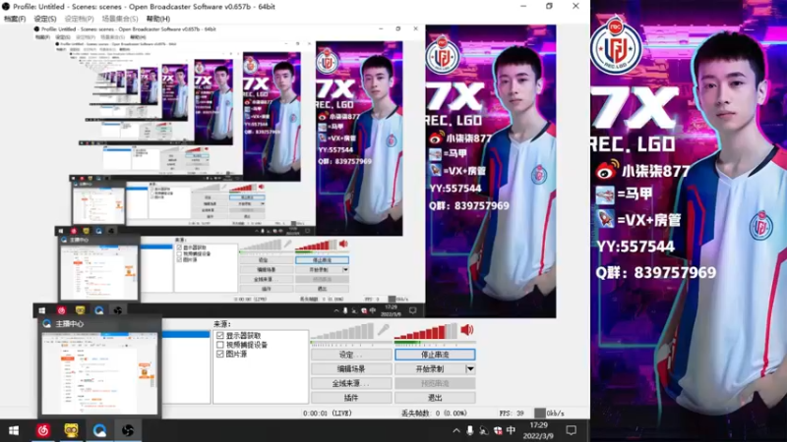This screenshot has height=442, width=787.
Task: Restore down the main OBS window
Action: tap(549, 7)
